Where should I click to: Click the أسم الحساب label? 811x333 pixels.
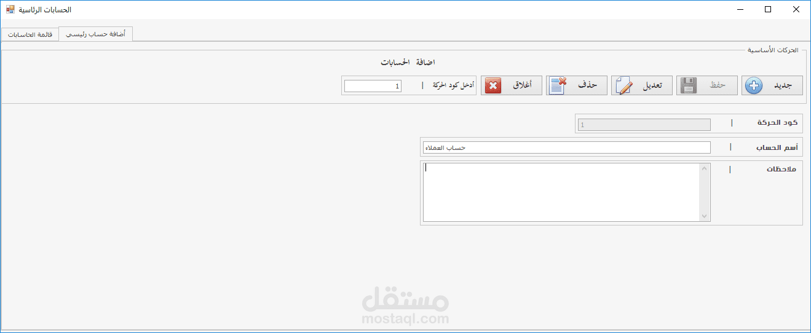[x=777, y=147]
